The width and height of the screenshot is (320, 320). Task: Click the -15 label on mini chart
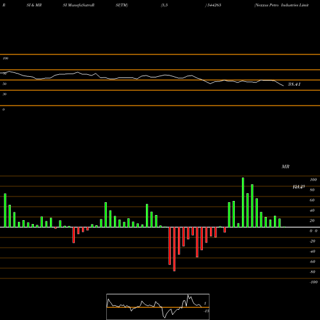[206, 311]
